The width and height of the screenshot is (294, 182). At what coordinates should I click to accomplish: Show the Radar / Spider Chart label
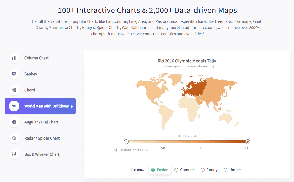(42, 138)
